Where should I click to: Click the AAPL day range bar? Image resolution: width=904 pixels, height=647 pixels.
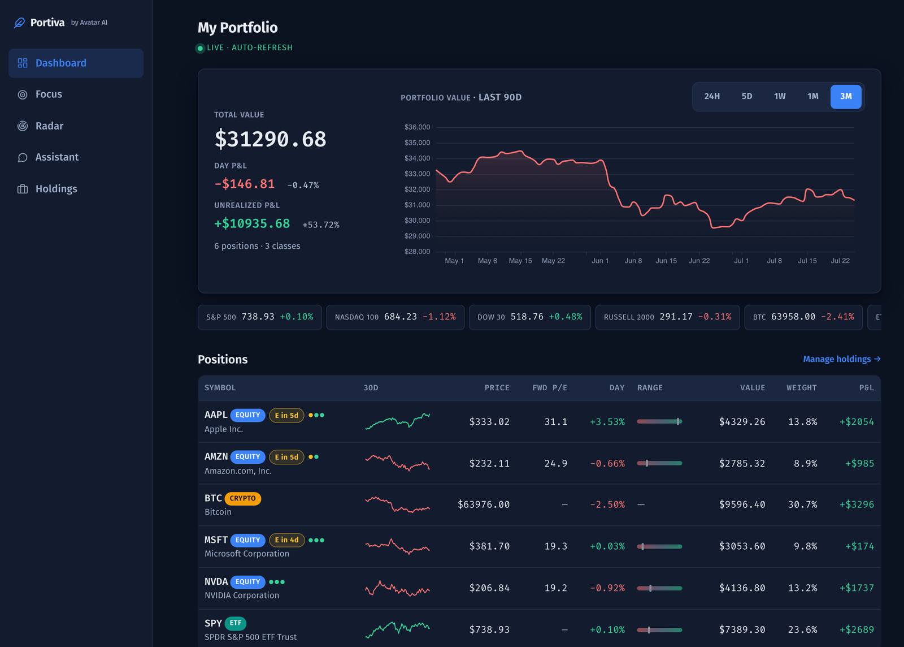[659, 421]
